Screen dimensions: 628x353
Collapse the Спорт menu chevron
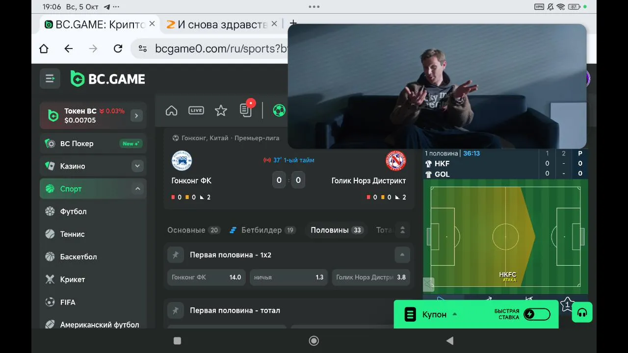(x=137, y=189)
